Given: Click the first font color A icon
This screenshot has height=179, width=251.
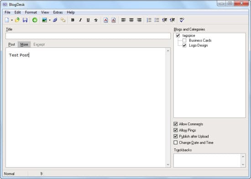Looking at the screenshot, I should [106, 20].
